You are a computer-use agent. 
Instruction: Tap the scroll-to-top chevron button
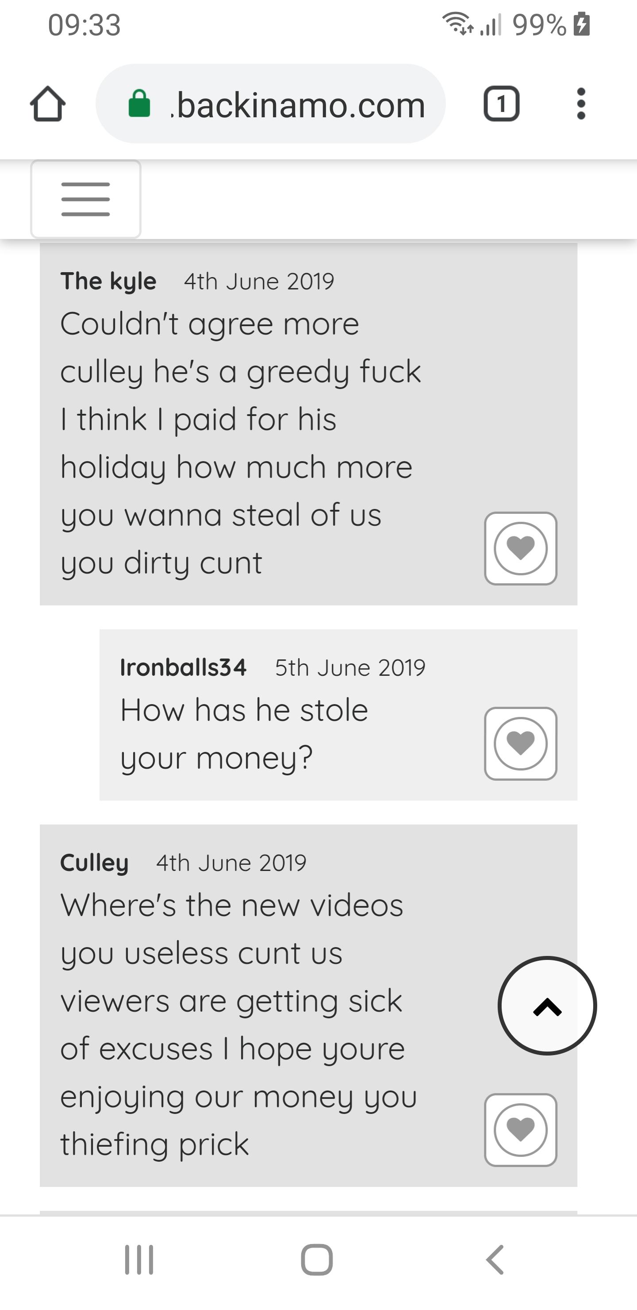click(x=547, y=1006)
